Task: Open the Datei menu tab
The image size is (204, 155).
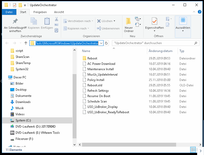Action: [9, 12]
